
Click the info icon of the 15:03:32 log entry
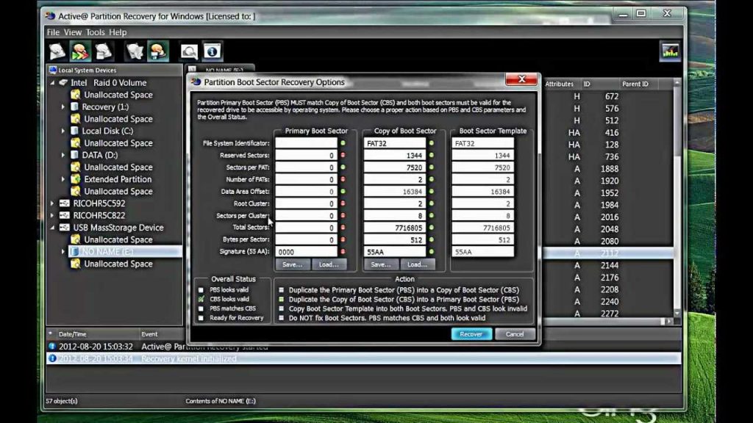pos(52,346)
